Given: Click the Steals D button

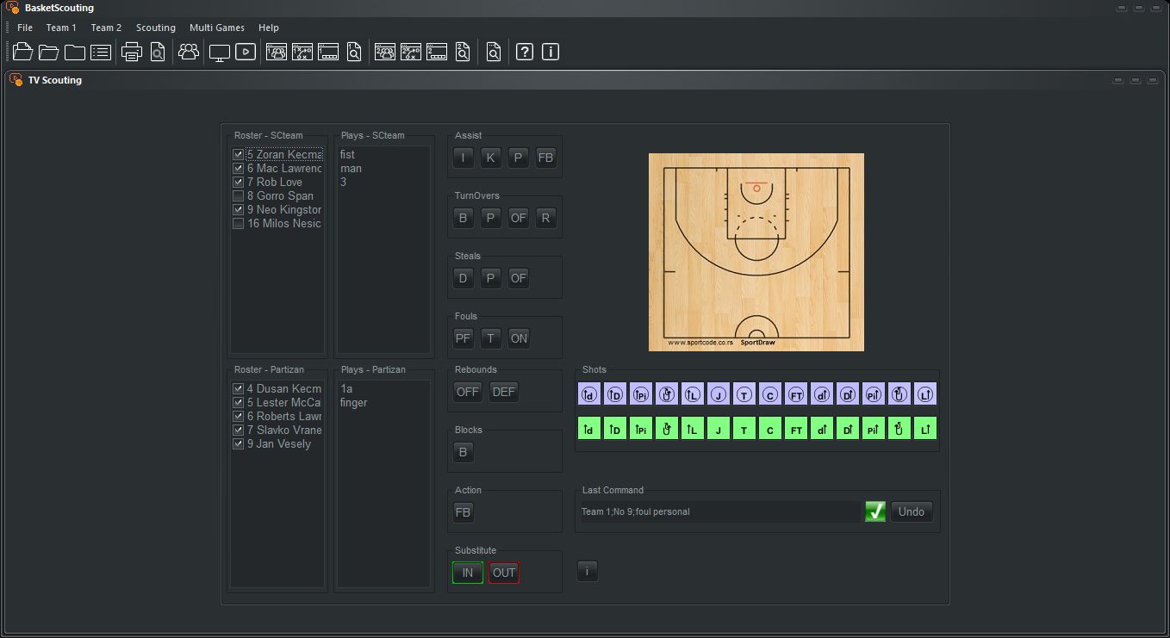Looking at the screenshot, I should coord(464,278).
